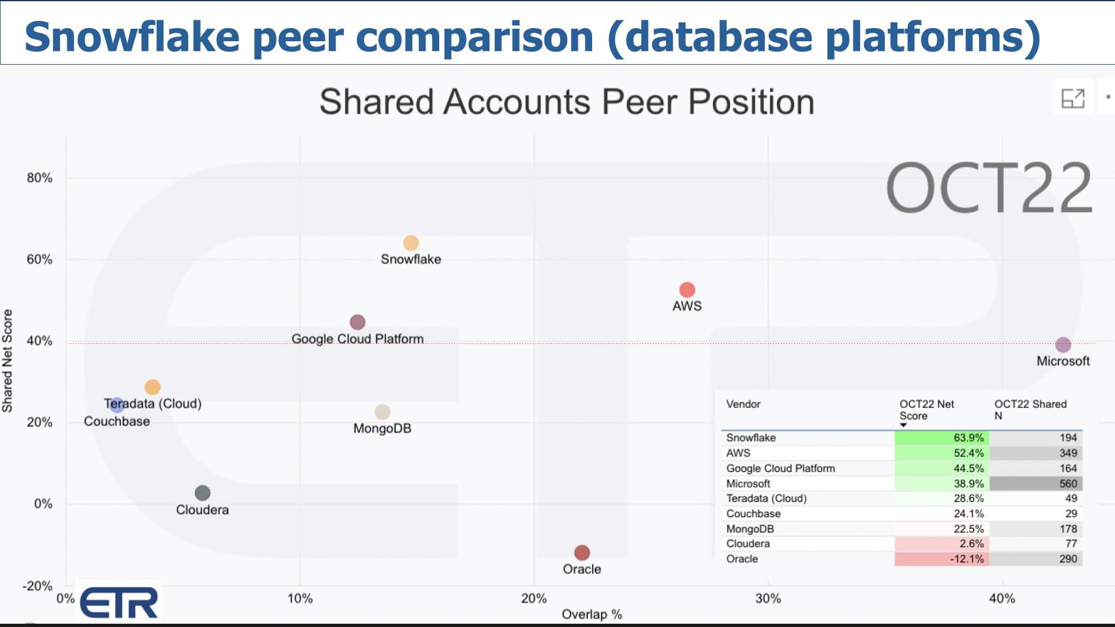Click the Oracle data point

pyautogui.click(x=582, y=552)
